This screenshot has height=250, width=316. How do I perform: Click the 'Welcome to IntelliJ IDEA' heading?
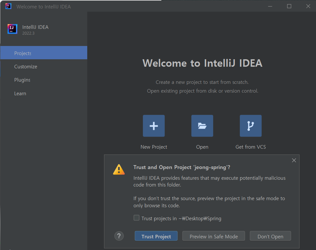tap(202, 63)
